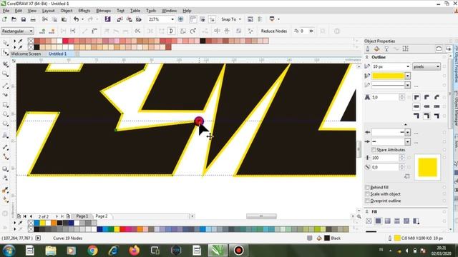458x257 pixels.
Task: Select the Pick tool at toolbox top
Action: coord(5,43)
